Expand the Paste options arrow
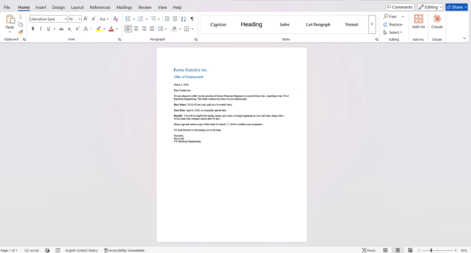 click(10, 32)
